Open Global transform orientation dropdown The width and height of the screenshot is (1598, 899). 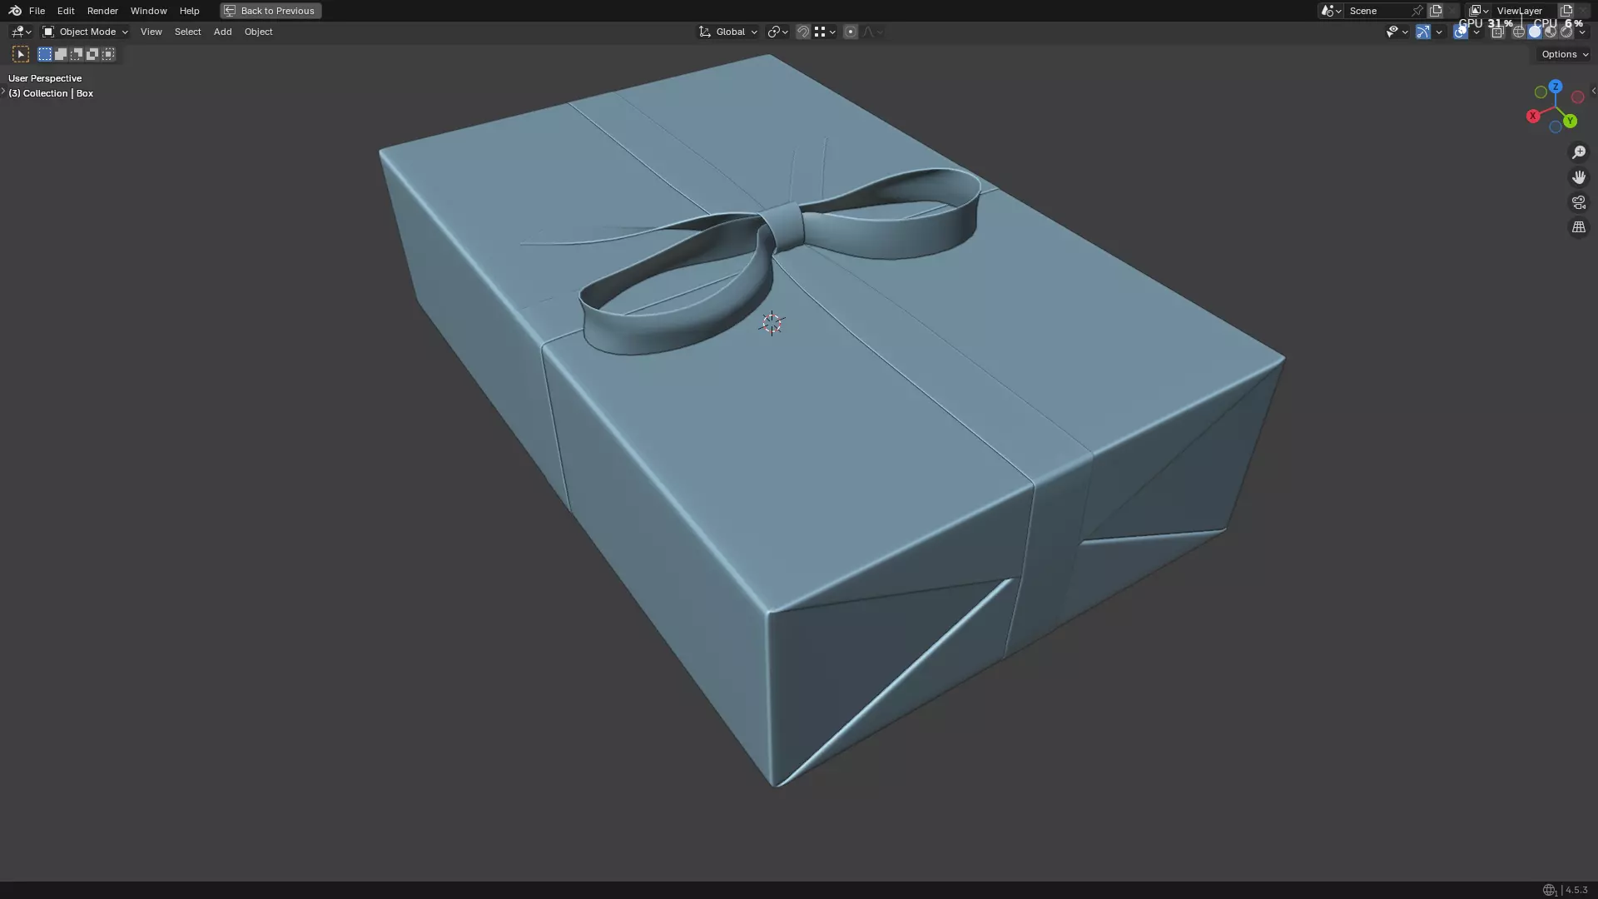tap(728, 32)
